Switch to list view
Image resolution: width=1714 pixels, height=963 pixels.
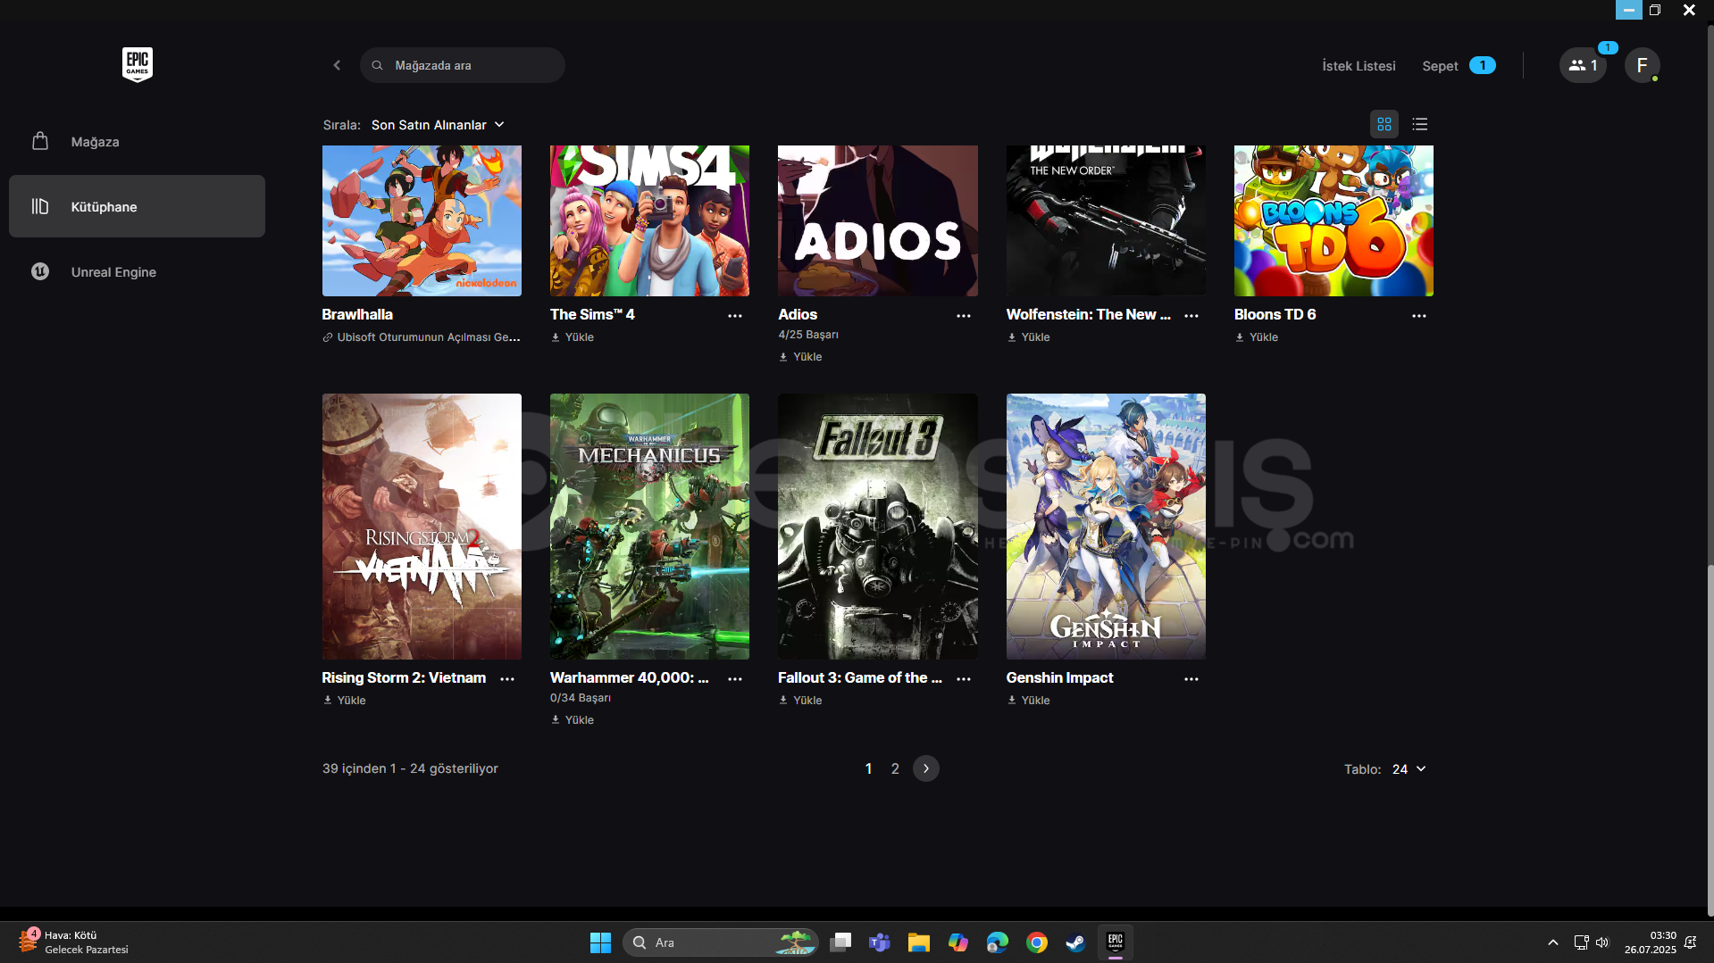(1420, 124)
